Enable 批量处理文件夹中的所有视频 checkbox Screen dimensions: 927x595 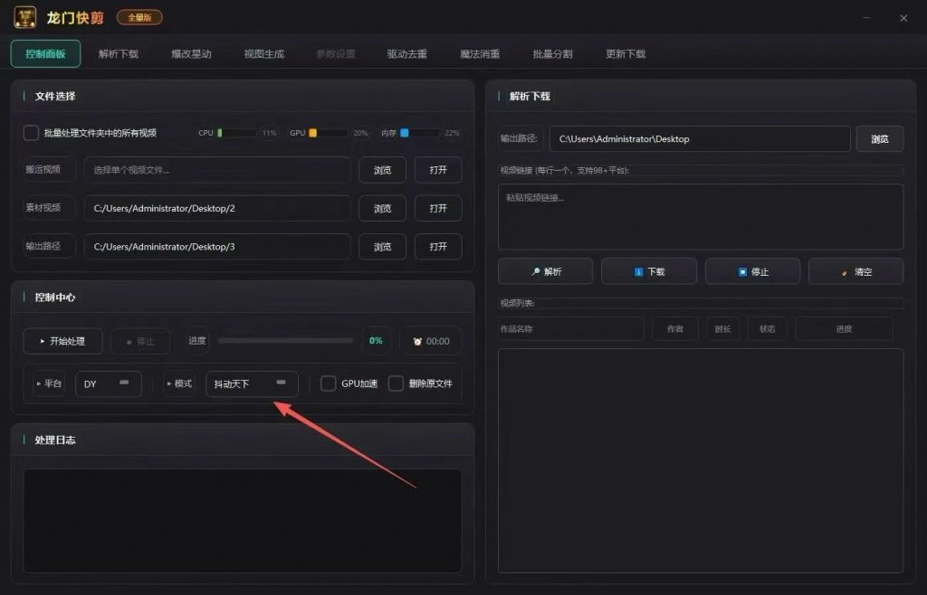click(x=32, y=133)
